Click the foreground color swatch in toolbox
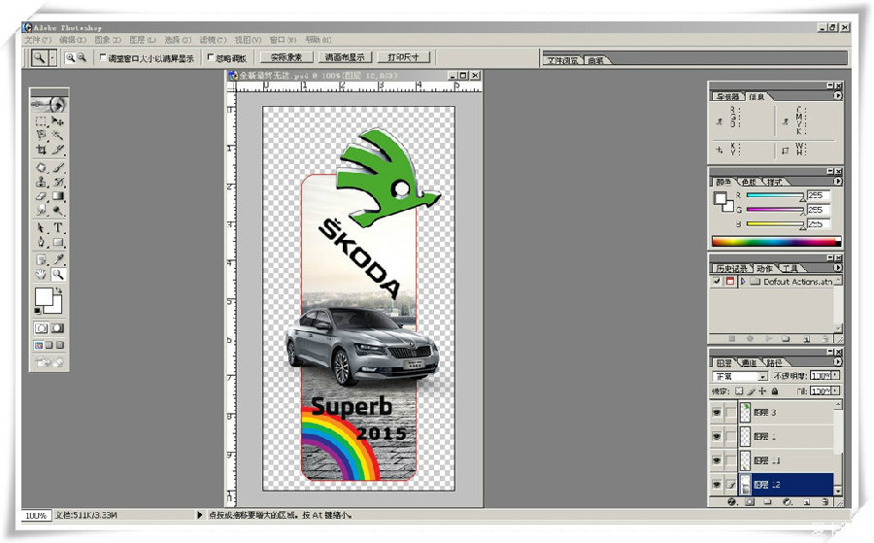The height and width of the screenshot is (543, 874). (x=44, y=296)
